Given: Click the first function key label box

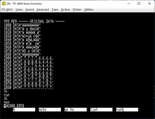Looking at the screenshot, I should click(24, 110).
